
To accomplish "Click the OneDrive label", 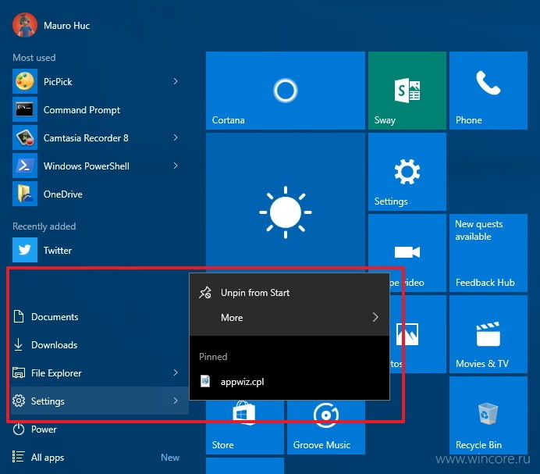I will [63, 194].
